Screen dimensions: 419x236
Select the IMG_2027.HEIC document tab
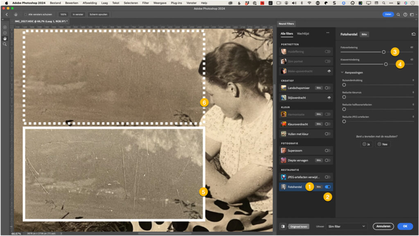[41, 21]
